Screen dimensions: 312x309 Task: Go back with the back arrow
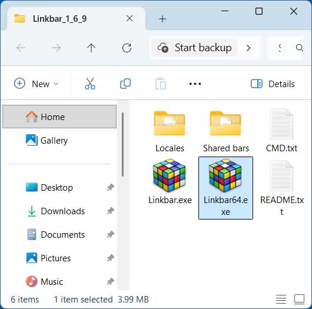21,48
